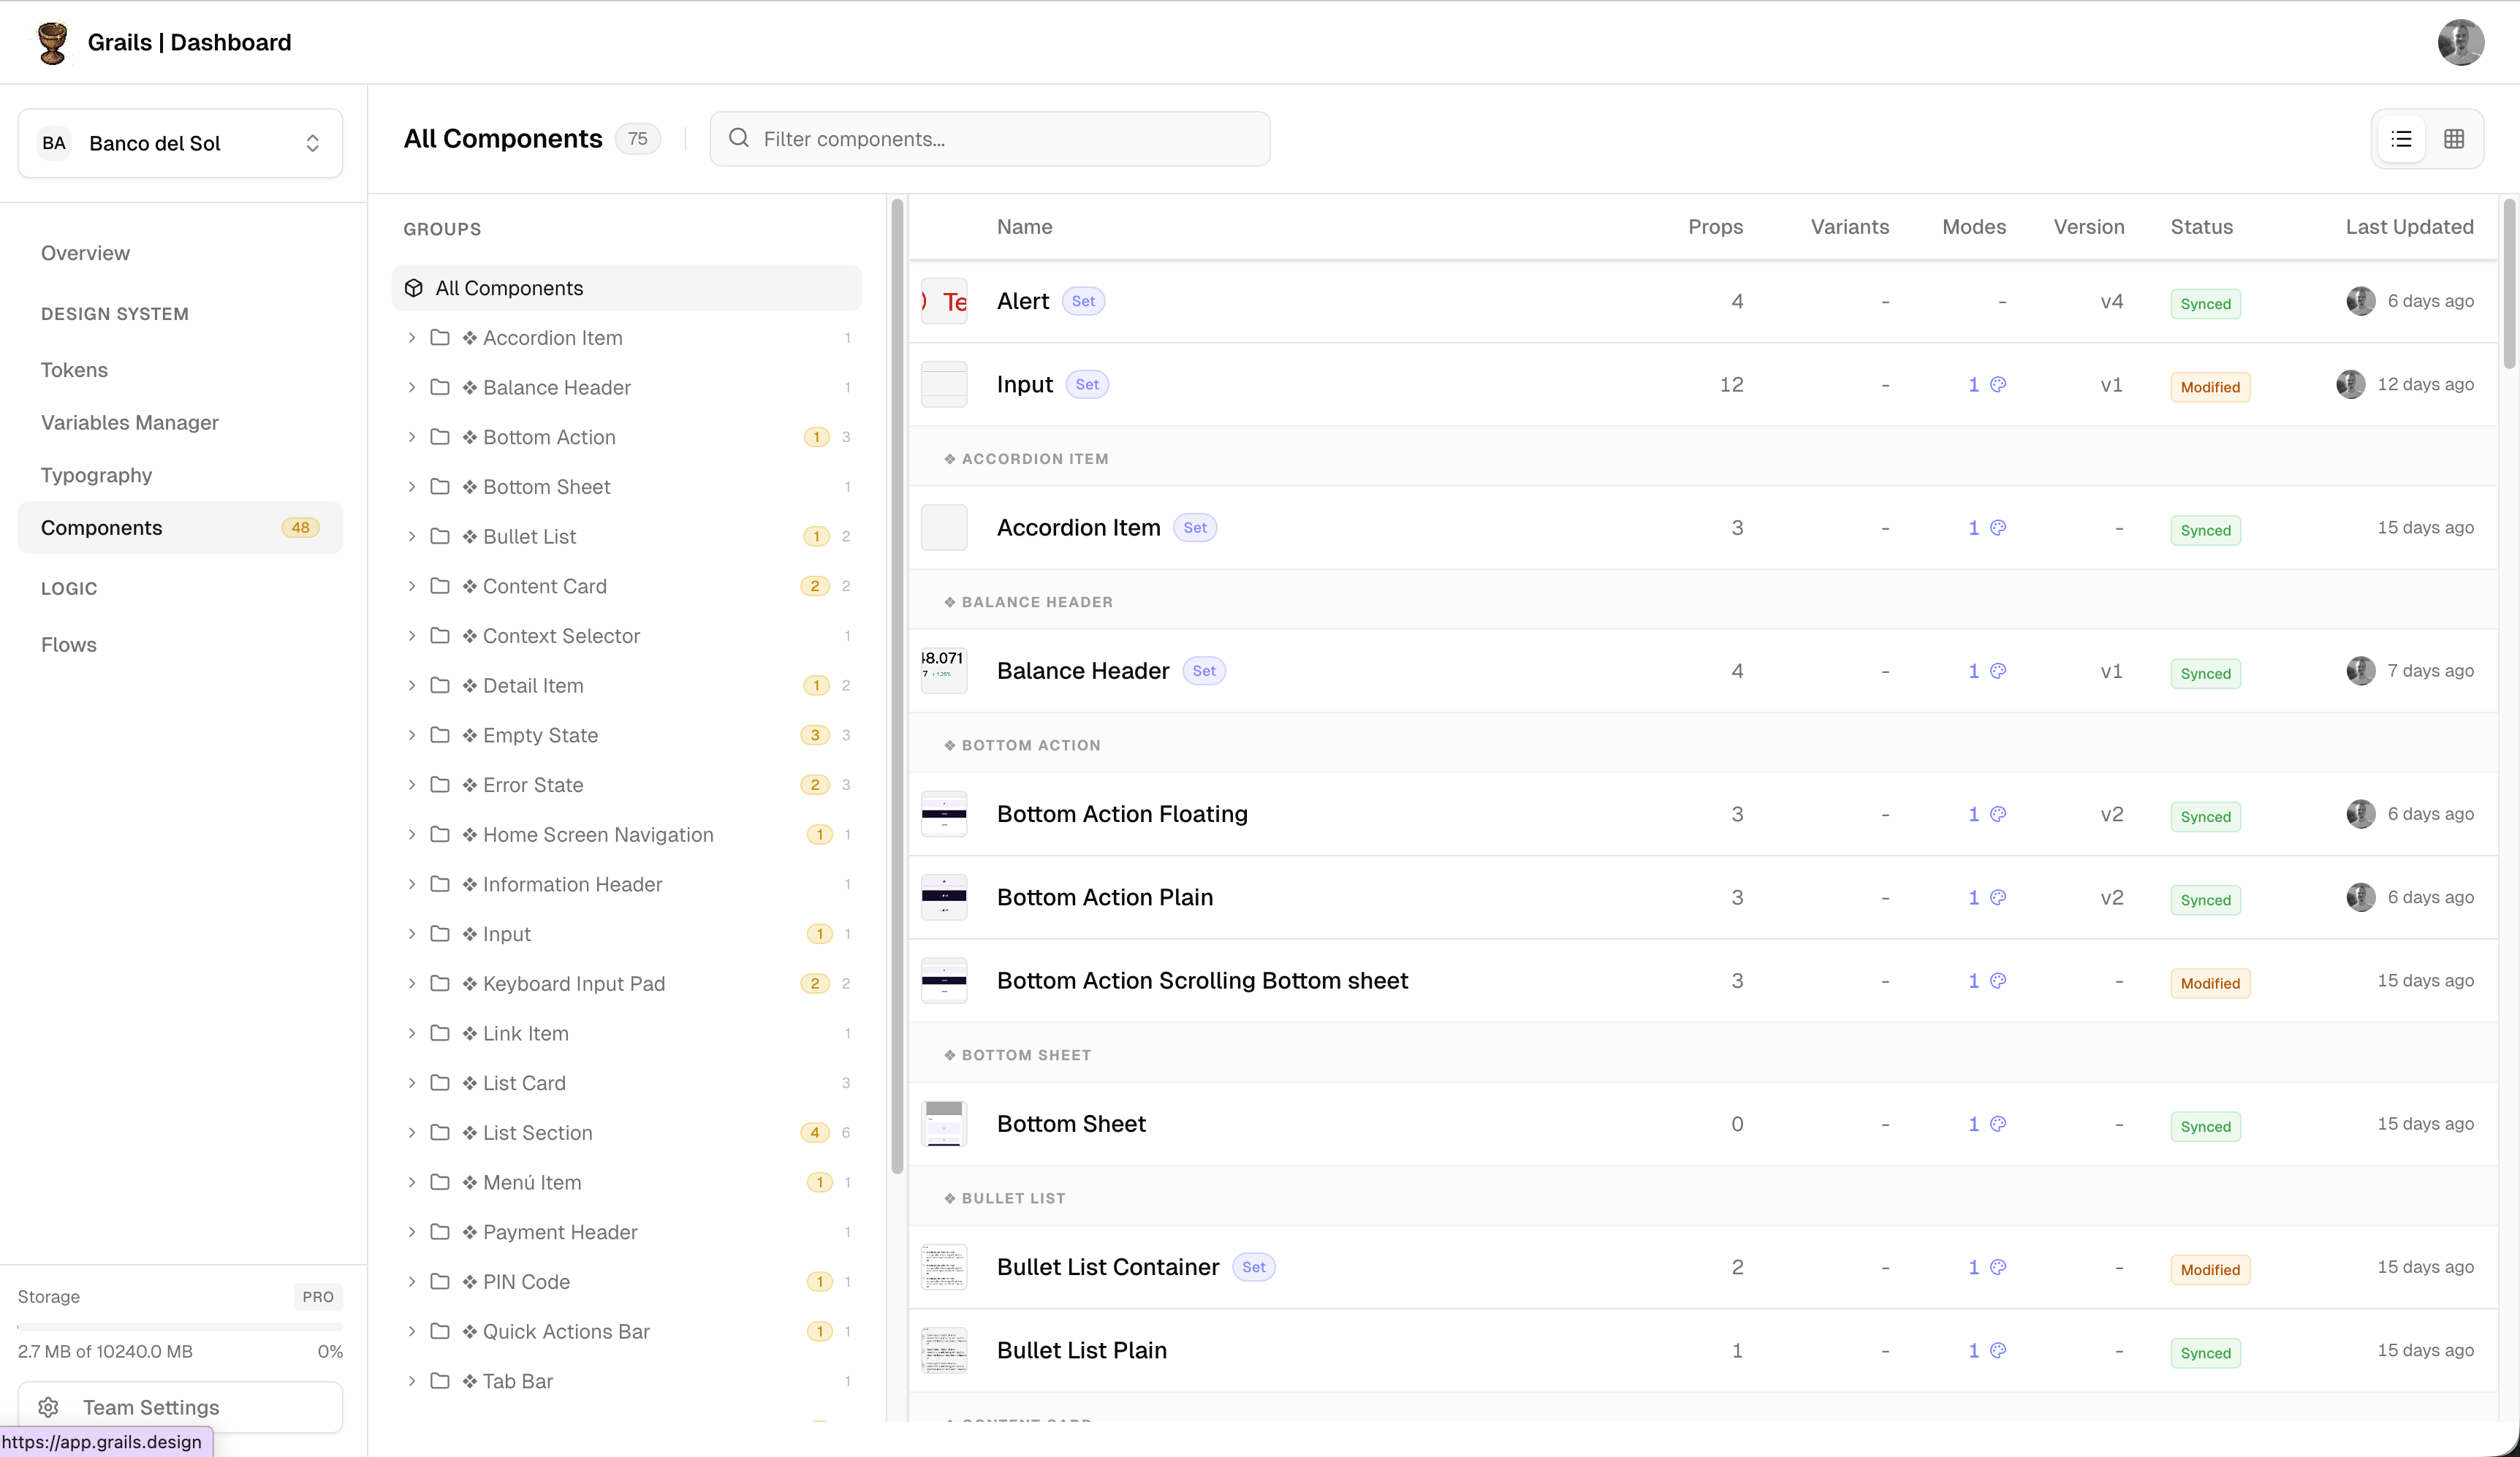2520x1457 pixels.
Task: Open the Bottom Action Floating component
Action: pyautogui.click(x=1122, y=814)
